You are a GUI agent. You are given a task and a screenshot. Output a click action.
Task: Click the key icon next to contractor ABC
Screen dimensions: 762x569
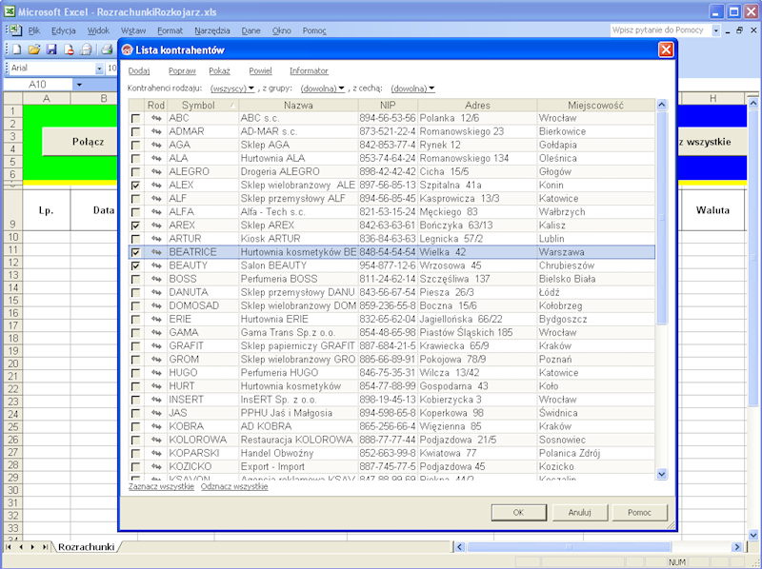tap(155, 118)
